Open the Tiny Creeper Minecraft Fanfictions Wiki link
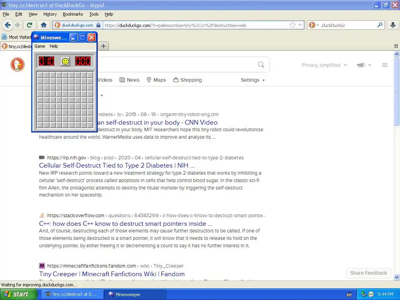 [x=112, y=274]
